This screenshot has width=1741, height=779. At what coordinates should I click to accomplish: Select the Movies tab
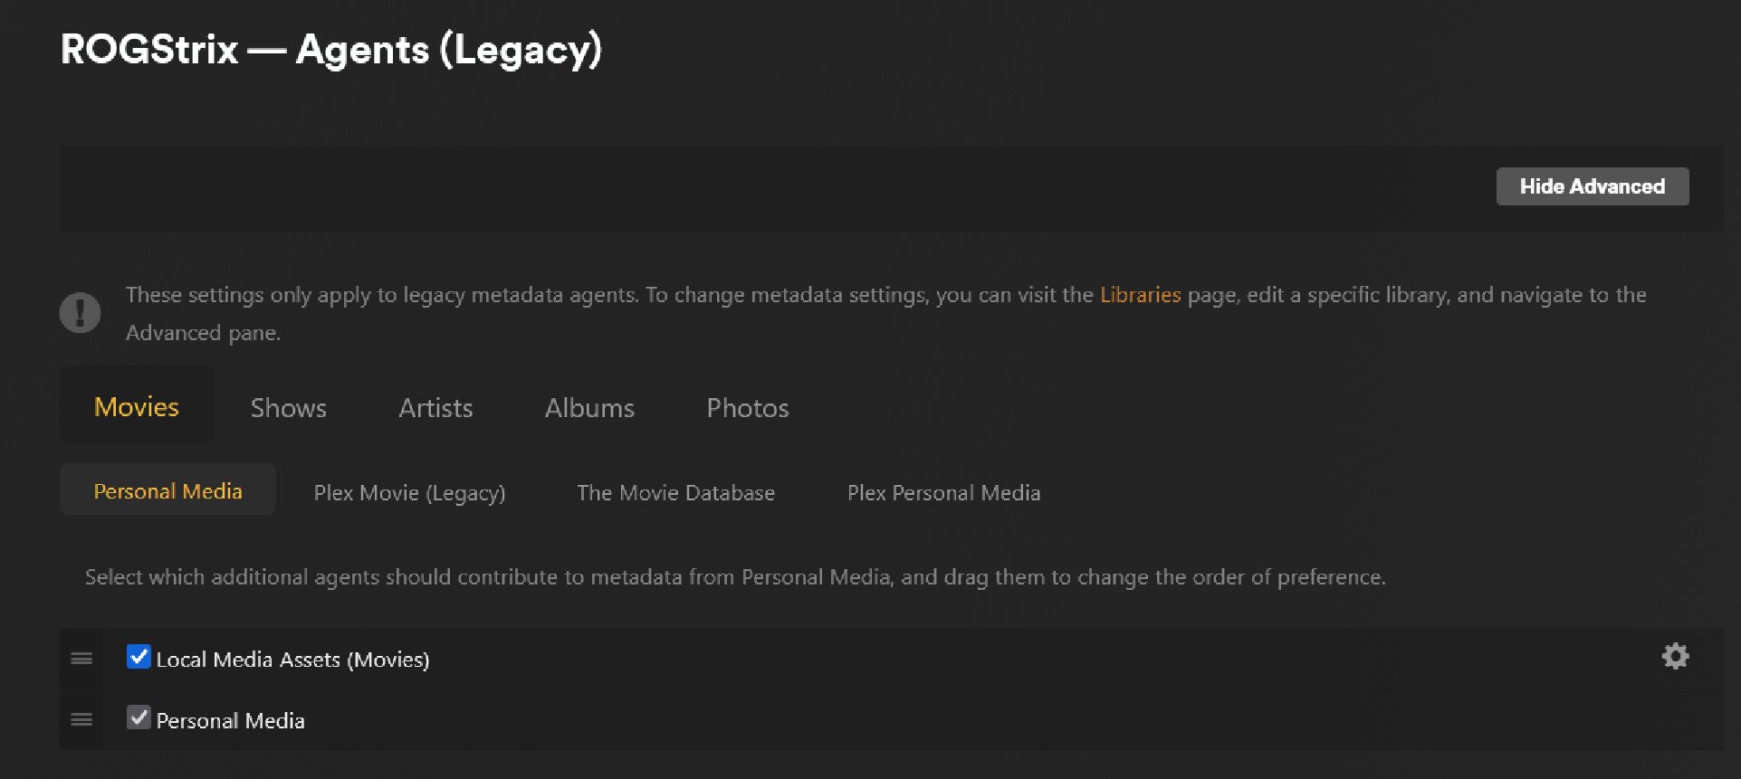(x=137, y=407)
